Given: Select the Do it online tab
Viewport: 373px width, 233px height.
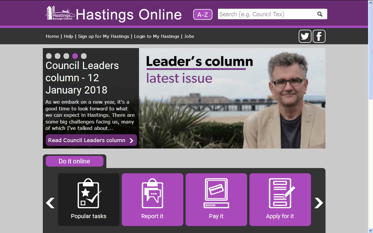Looking at the screenshot, I should click(75, 161).
